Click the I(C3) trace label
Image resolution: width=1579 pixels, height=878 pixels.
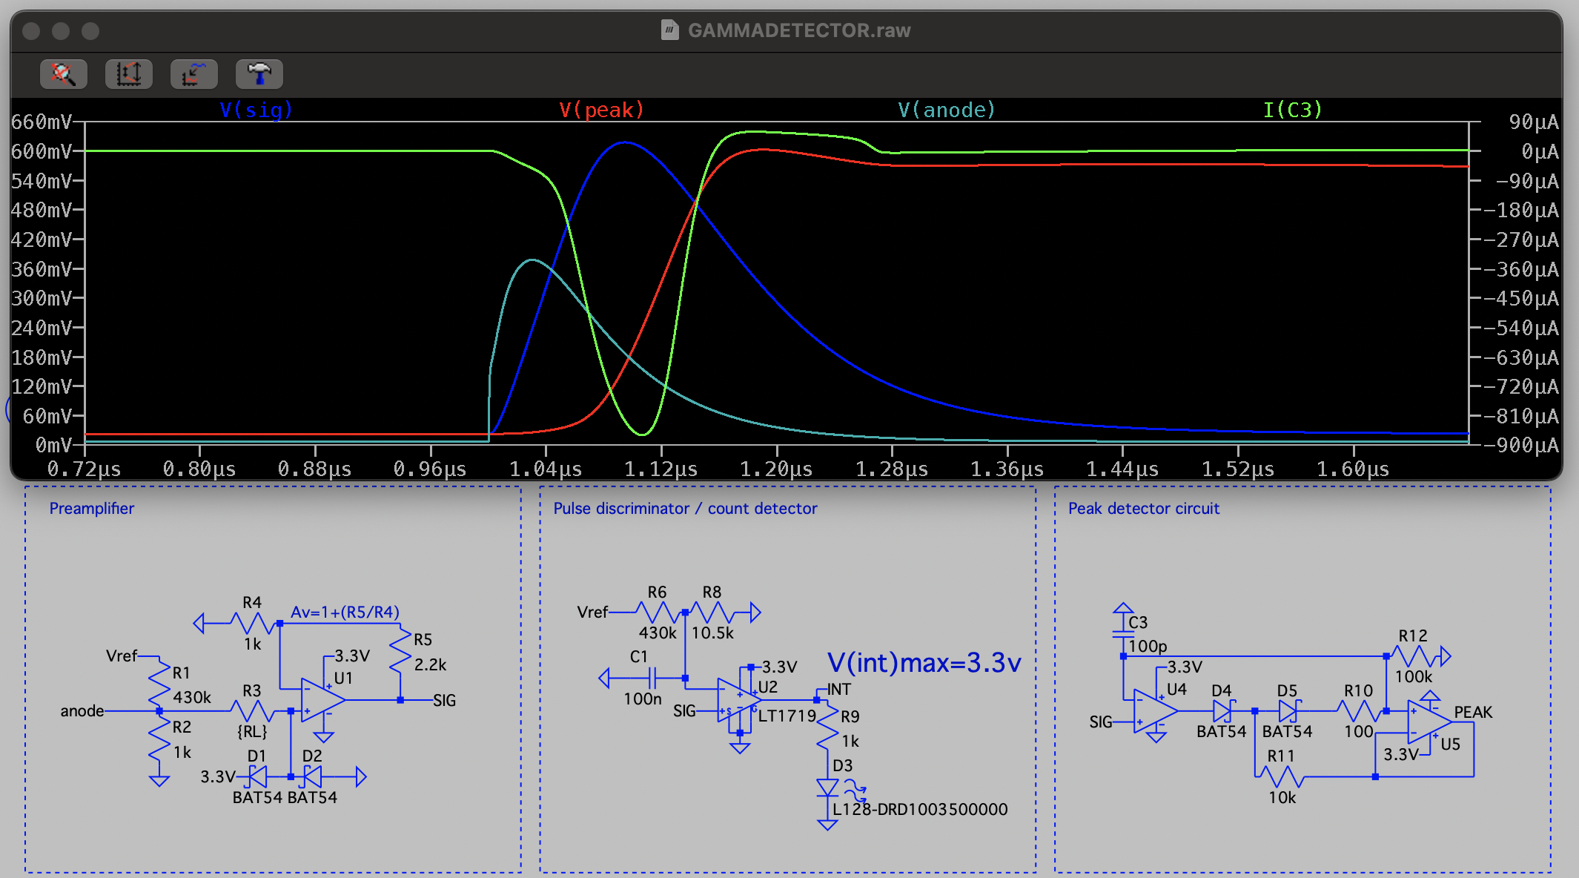point(1292,110)
